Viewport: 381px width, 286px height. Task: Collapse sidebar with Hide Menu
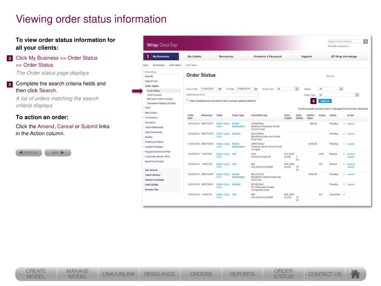tap(150, 72)
